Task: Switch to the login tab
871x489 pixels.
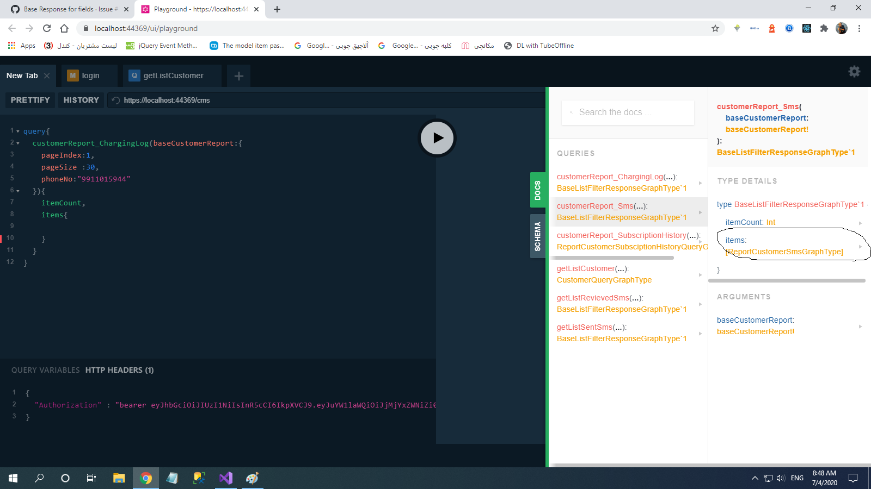Action: (x=90, y=76)
